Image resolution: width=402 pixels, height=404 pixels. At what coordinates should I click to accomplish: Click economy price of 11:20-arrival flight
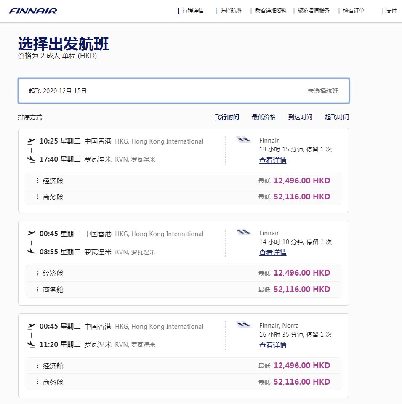[x=302, y=365]
